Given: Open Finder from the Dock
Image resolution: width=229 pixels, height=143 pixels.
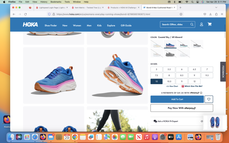Looking at the screenshot, I should click(x=11, y=137).
